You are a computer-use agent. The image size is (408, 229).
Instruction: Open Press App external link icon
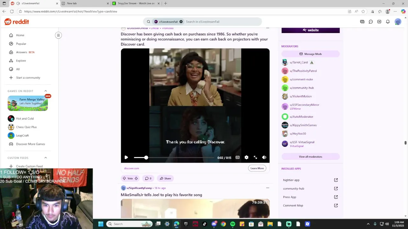pos(336,197)
